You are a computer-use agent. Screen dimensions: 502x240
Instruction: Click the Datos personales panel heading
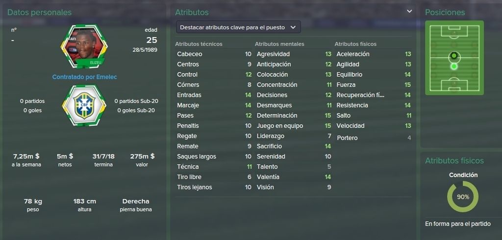(x=39, y=12)
